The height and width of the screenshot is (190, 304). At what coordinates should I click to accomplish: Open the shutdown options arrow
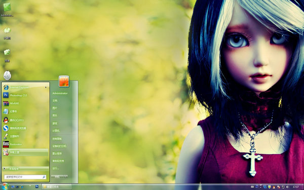coord(66,177)
